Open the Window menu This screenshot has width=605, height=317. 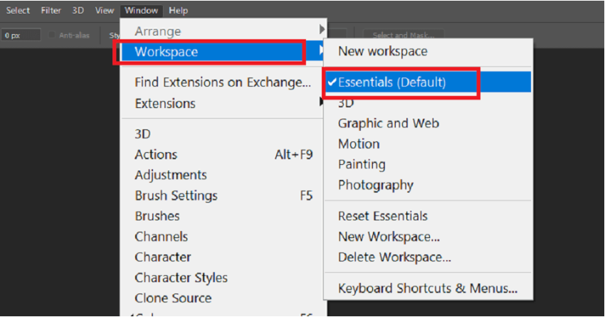point(141,11)
